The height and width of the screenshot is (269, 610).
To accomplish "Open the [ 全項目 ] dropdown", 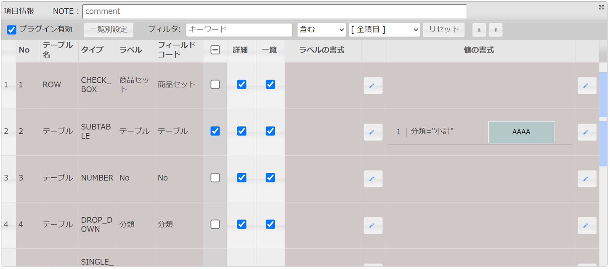I will tap(385, 30).
